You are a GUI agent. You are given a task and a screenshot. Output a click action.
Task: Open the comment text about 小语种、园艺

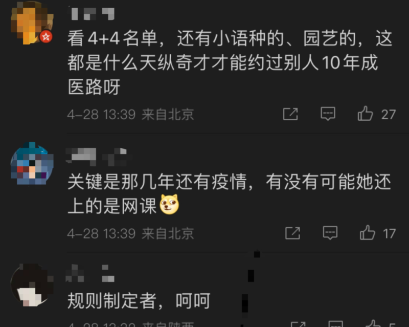(230, 62)
